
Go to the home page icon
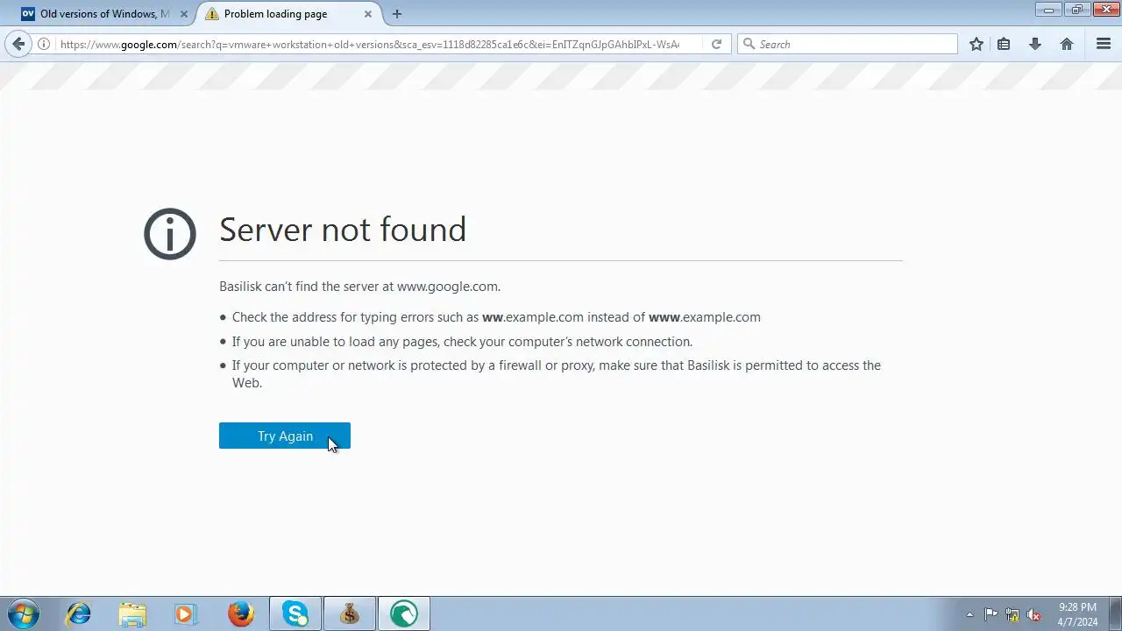1067,44
